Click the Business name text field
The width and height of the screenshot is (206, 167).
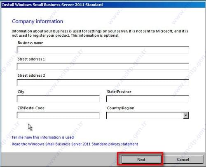point(103,50)
